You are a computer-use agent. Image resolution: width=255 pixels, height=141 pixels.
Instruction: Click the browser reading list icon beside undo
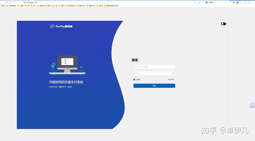[x=18, y=3]
